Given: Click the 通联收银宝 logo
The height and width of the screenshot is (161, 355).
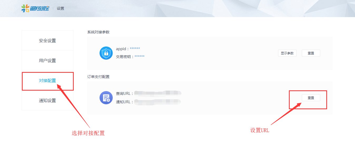Looking at the screenshot, I should [x=35, y=8].
